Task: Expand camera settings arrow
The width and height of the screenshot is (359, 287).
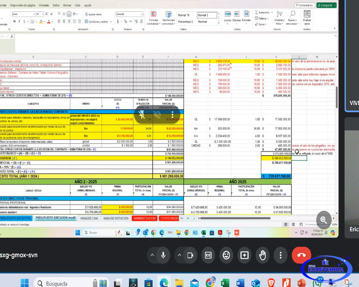Action: pos(179,255)
